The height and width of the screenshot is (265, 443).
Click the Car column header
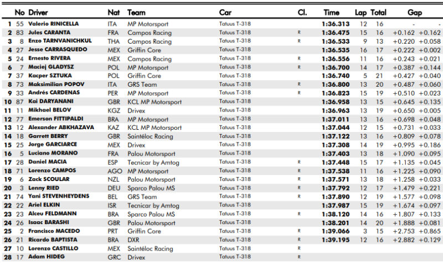(x=225, y=12)
